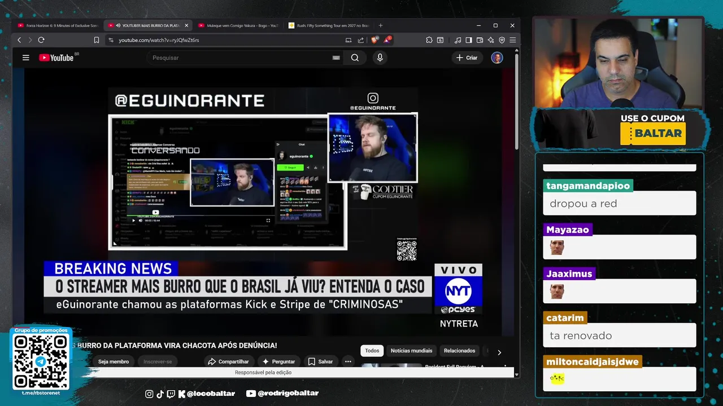Cast the page using the cast icon
This screenshot has height=406, width=723.
point(349,40)
